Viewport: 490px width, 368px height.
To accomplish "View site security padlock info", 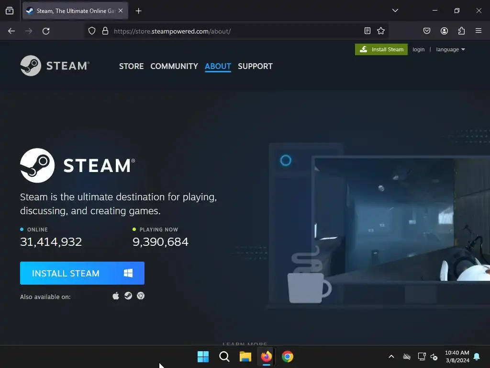I will [x=105, y=31].
